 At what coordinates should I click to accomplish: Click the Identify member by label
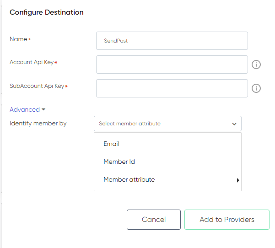38,124
